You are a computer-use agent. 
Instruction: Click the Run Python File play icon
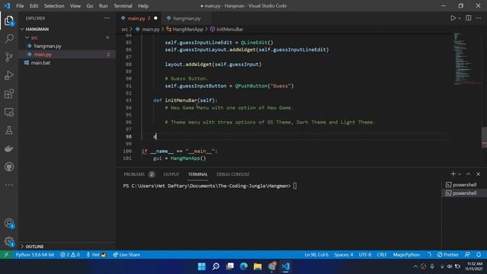[x=454, y=18]
